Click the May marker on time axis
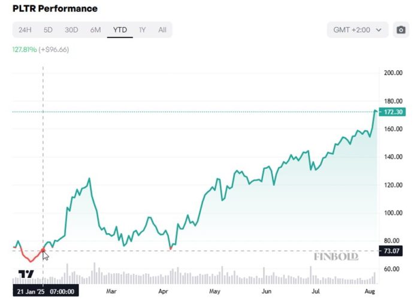Image resolution: width=417 pixels, height=308 pixels. pyautogui.click(x=215, y=291)
